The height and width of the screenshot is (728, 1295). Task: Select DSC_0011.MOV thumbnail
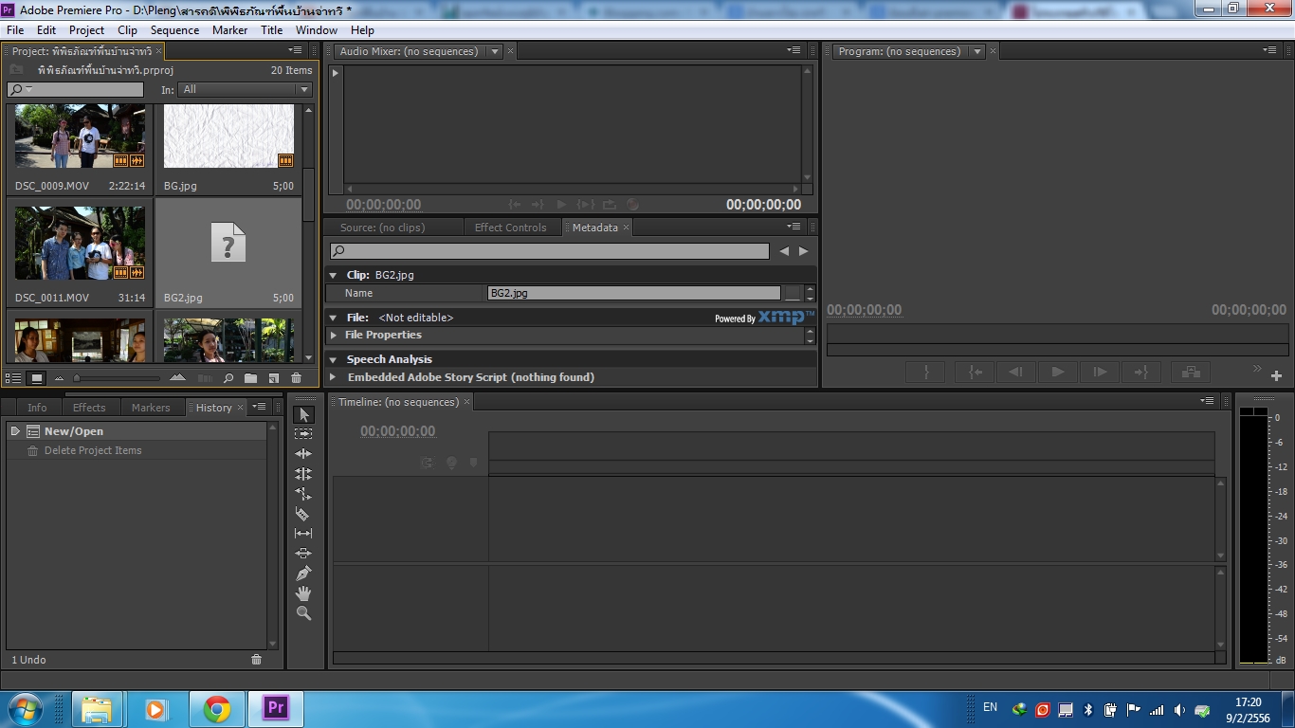80,244
